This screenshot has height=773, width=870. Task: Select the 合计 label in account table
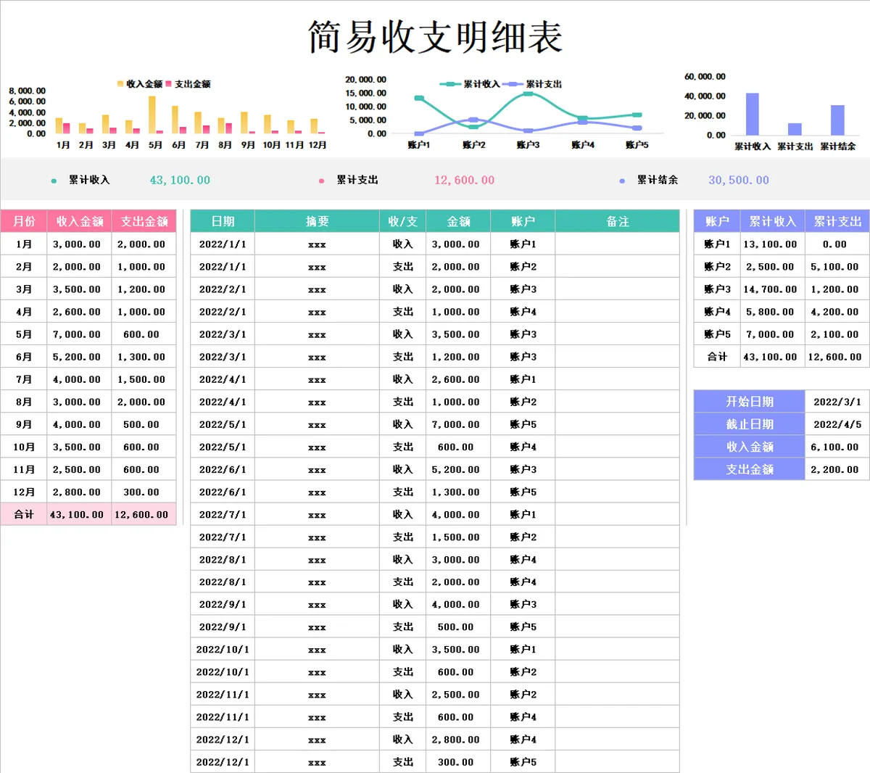[x=717, y=357]
